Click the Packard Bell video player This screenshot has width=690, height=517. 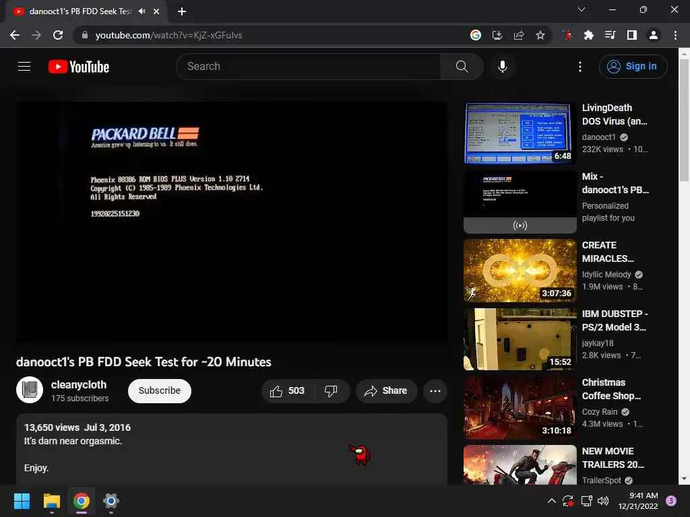click(232, 223)
